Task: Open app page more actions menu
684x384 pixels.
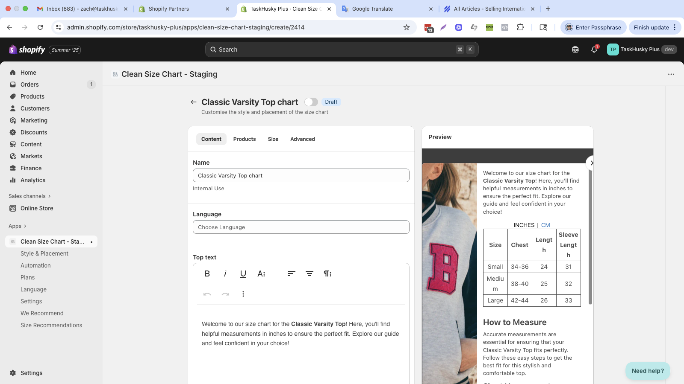Action: tap(671, 74)
